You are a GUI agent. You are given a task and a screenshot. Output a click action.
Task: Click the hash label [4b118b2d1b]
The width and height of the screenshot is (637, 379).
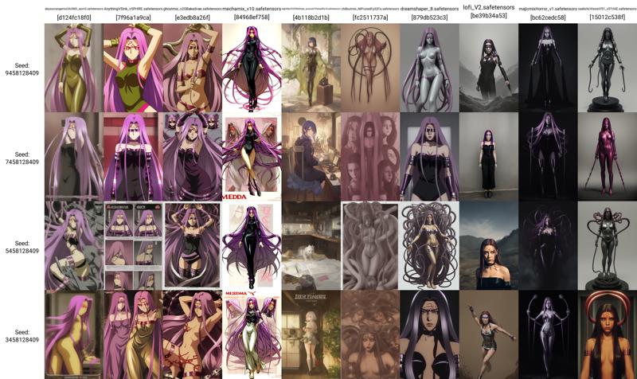(311, 18)
